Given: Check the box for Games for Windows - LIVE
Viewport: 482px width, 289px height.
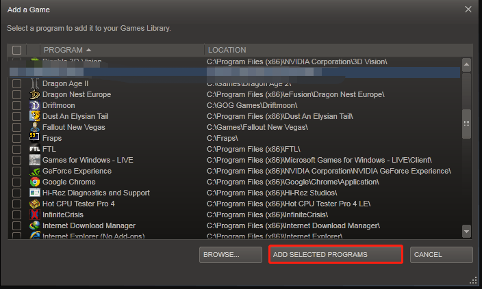Looking at the screenshot, I should pyautogui.click(x=16, y=160).
